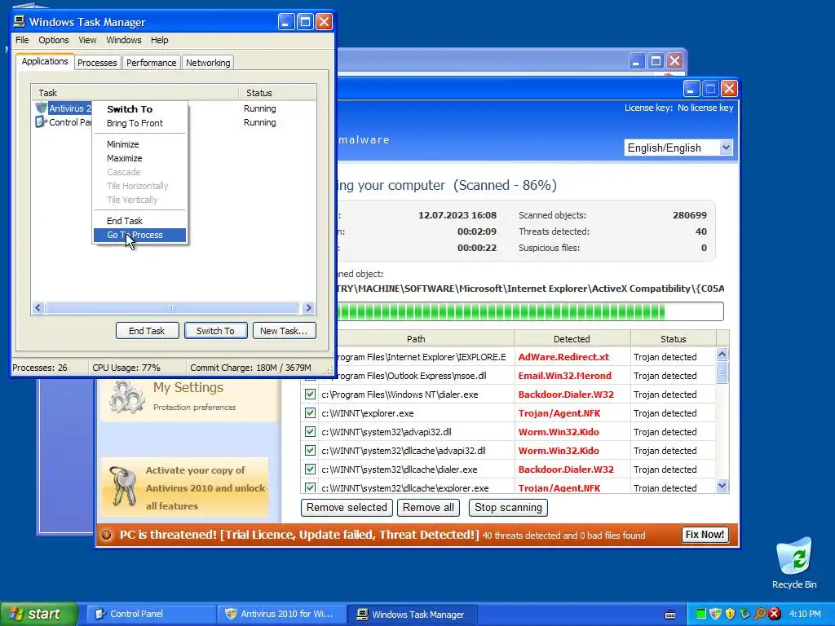Open the Windows menu in Task Manager
Viewport: 835px width, 626px height.
tap(124, 40)
